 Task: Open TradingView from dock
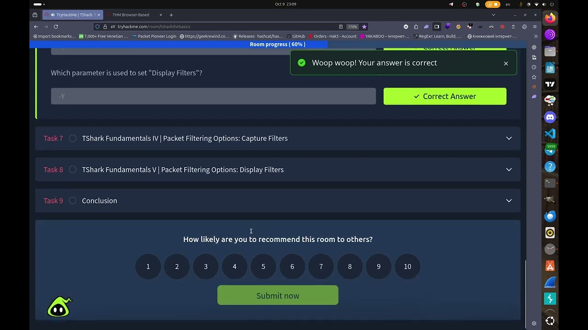pos(550,84)
